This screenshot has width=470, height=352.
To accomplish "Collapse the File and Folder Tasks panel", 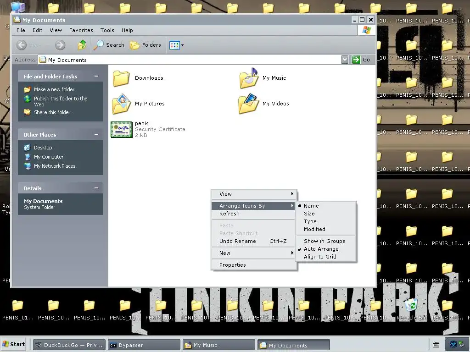I will click(x=96, y=77).
